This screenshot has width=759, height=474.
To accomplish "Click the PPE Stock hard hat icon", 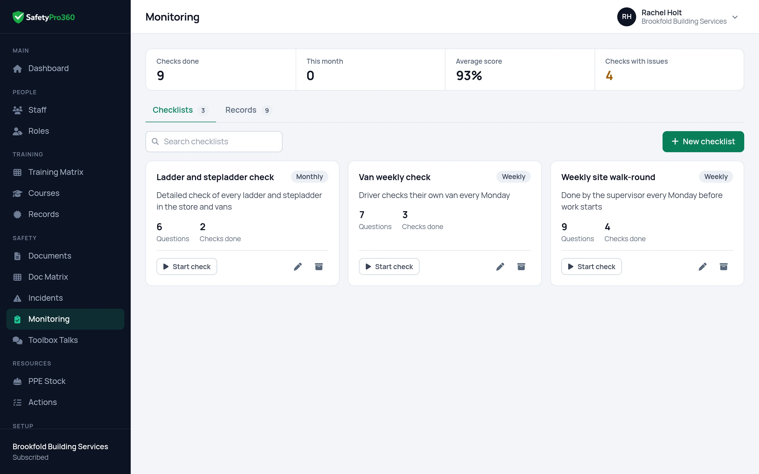I will pyautogui.click(x=17, y=381).
